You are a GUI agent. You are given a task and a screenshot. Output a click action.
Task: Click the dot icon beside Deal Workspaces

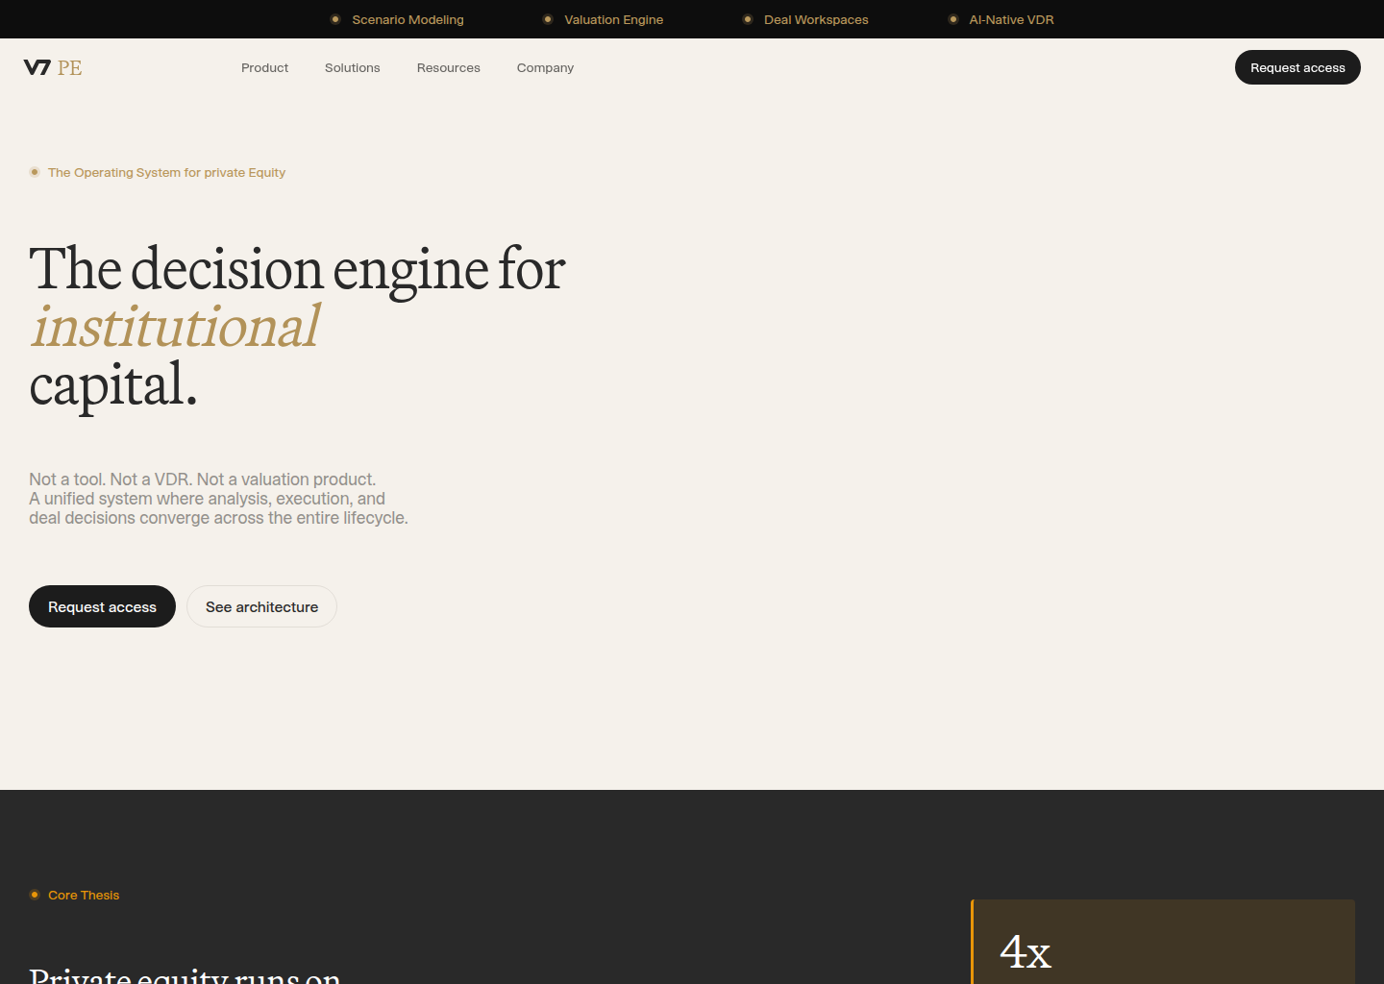coord(748,19)
